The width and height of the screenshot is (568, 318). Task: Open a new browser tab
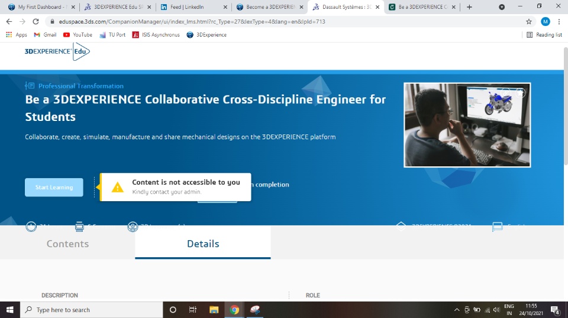click(x=469, y=7)
